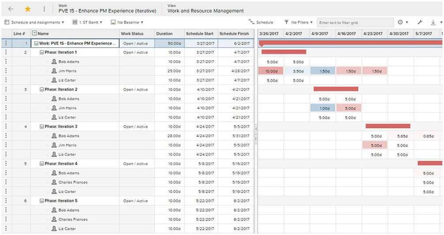Click Jim Harris person icon in Iteration 1
Screen dimensions: 444x235
coord(54,71)
